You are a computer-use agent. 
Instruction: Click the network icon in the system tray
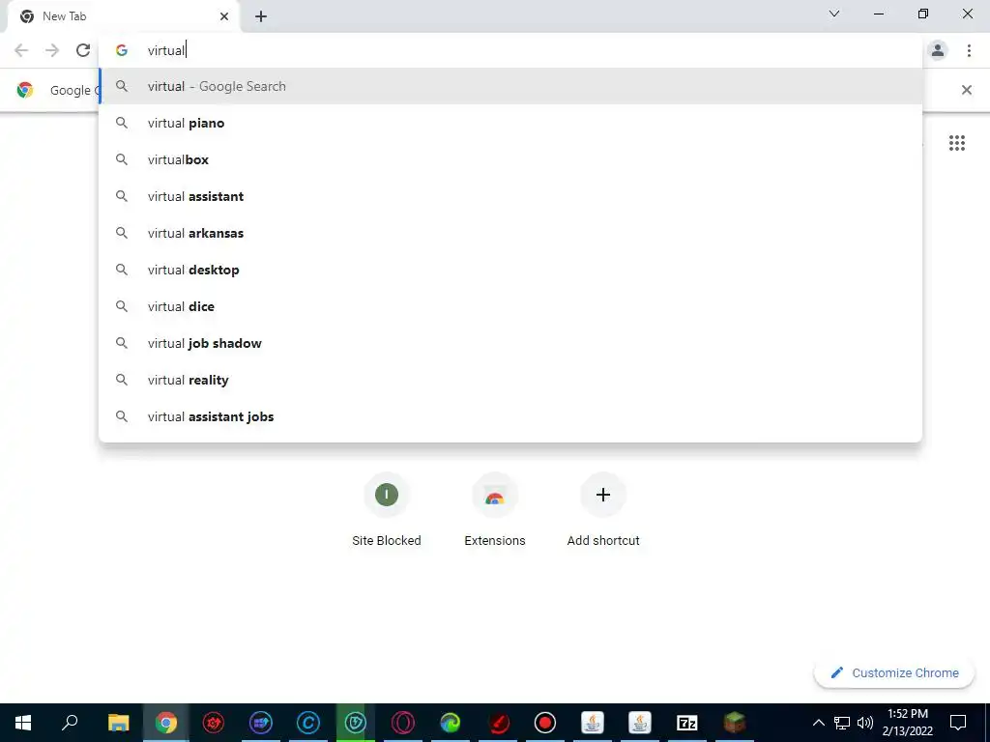tap(842, 723)
